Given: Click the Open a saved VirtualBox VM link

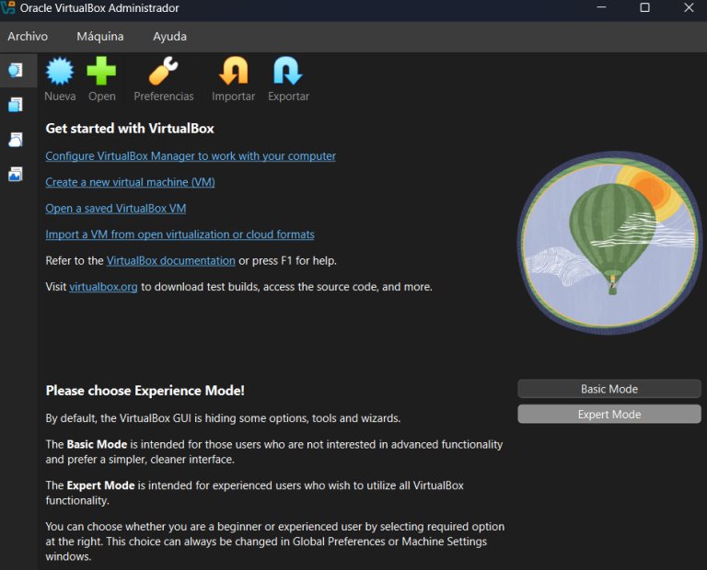Looking at the screenshot, I should [116, 209].
